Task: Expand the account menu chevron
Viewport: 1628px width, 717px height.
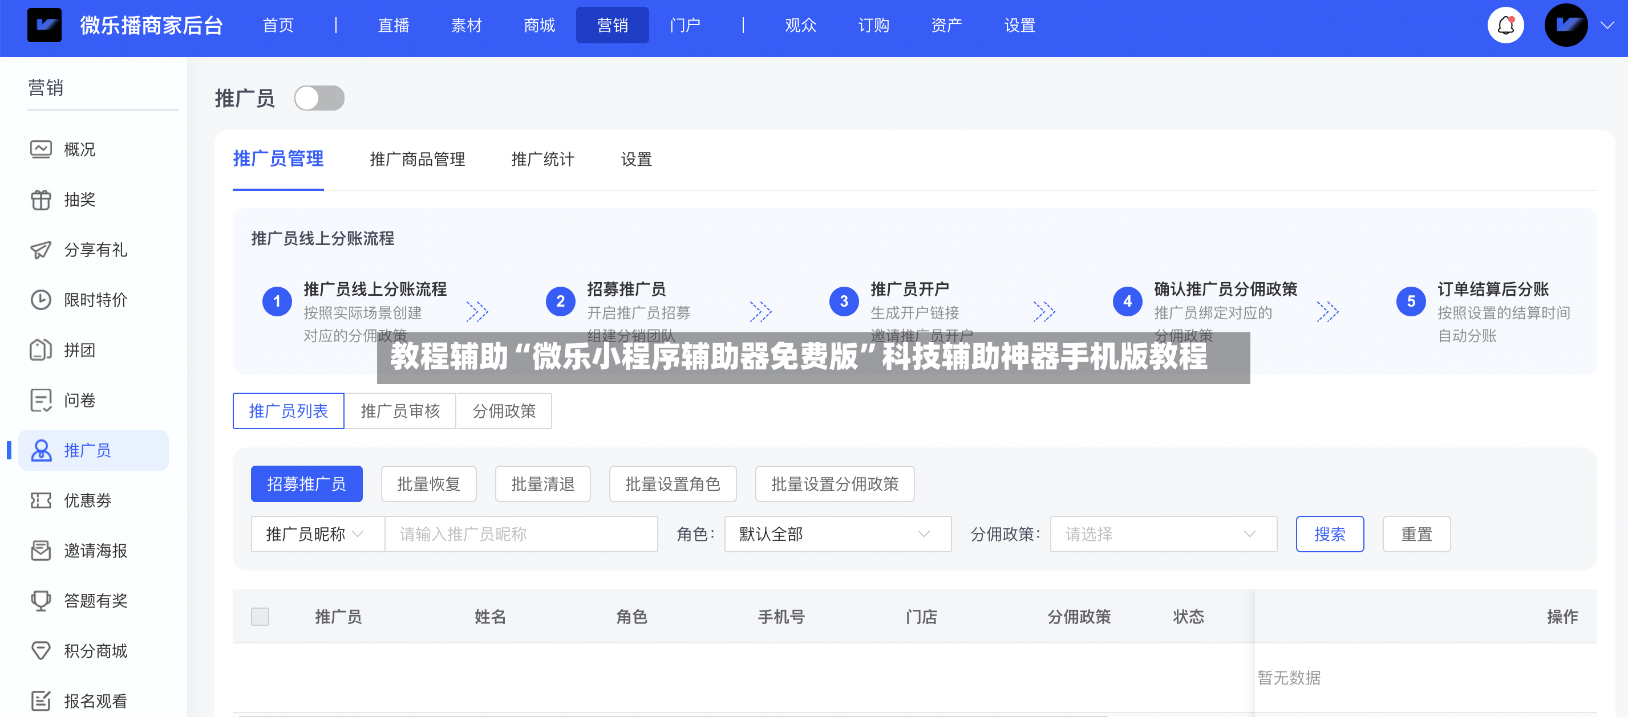Action: pos(1606,25)
